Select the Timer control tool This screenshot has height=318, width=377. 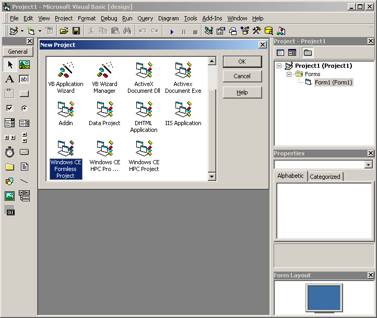click(10, 152)
